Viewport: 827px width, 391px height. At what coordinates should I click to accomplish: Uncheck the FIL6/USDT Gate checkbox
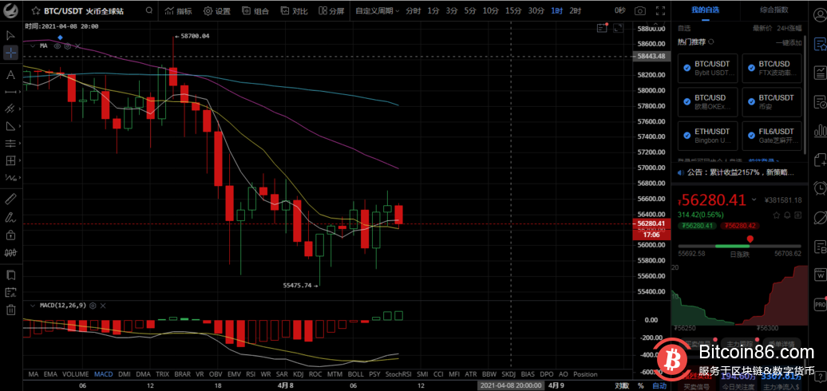(750, 135)
